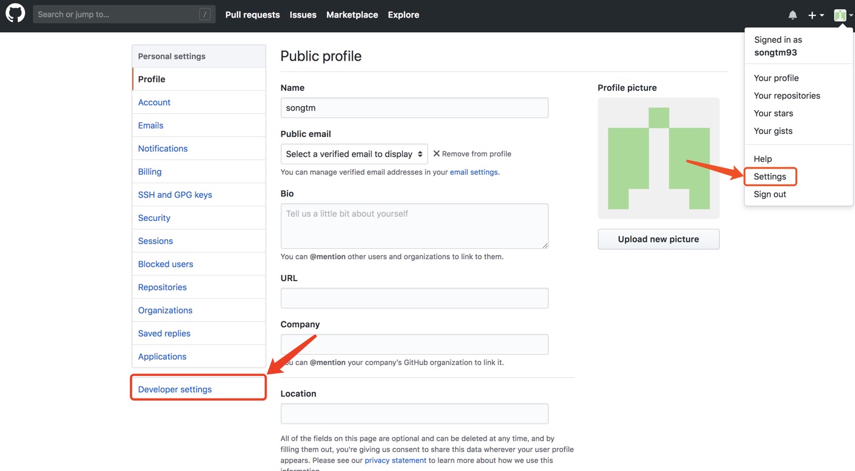Open Explore in top navigation
This screenshot has width=855, height=471.
coord(404,15)
